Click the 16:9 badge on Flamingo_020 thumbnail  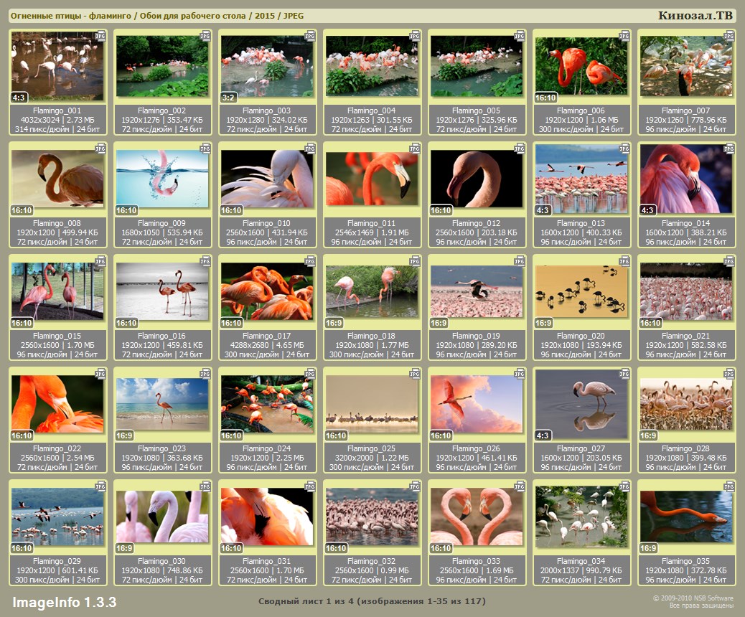point(543,323)
